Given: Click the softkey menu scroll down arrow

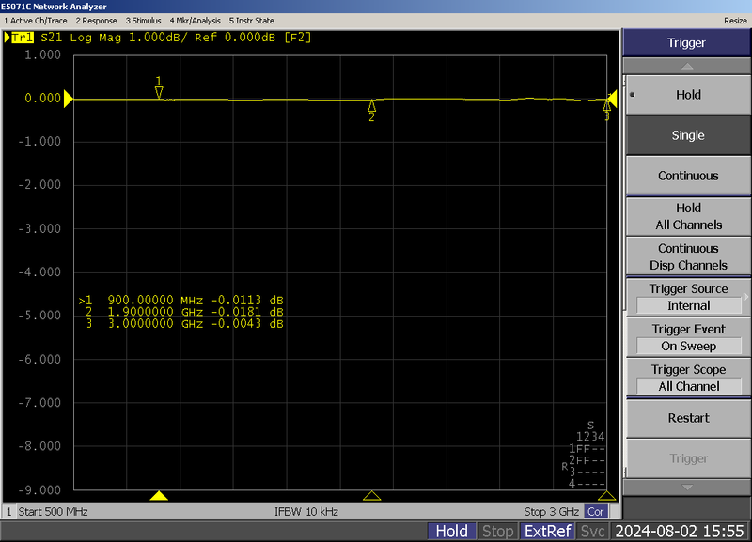Looking at the screenshot, I should click(687, 488).
